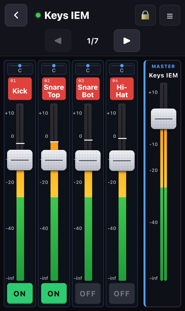Click the MASTER label

[163, 66]
